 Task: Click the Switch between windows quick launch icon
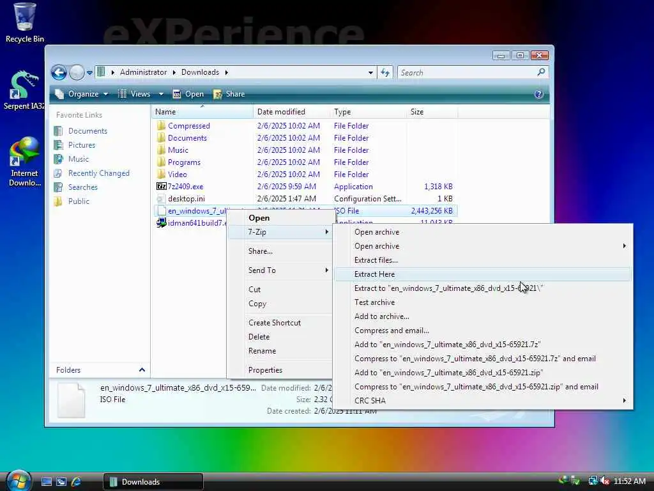pyautogui.click(x=61, y=482)
